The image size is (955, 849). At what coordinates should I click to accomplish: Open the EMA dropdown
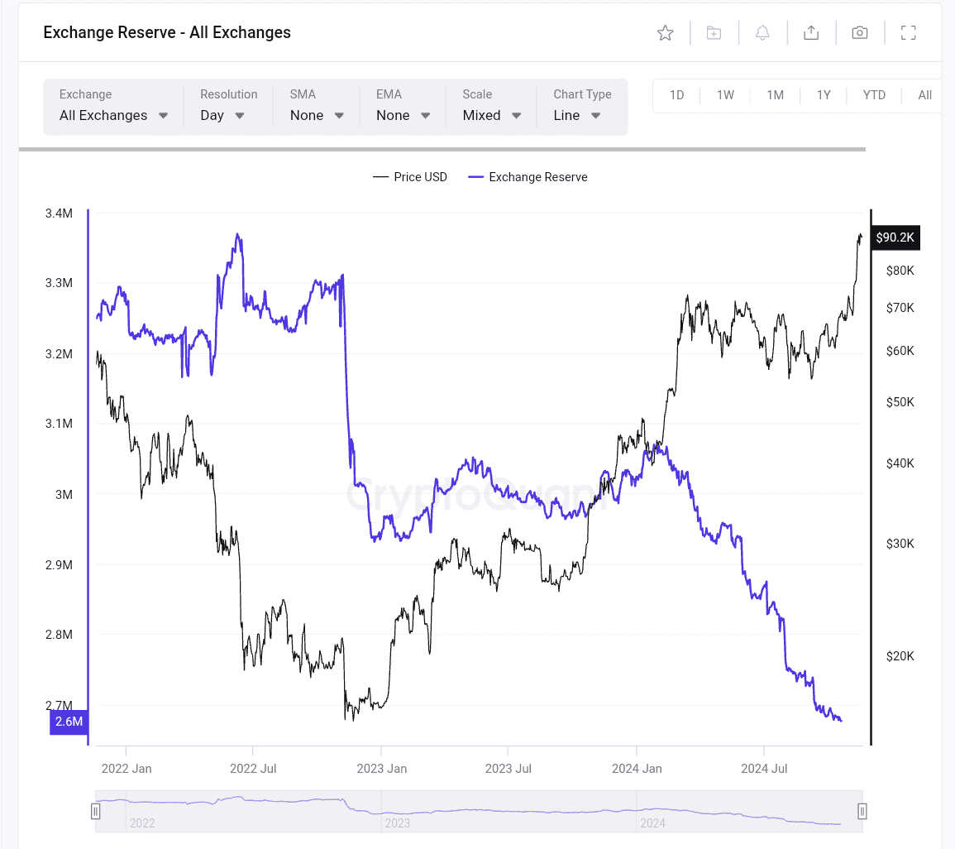point(403,115)
